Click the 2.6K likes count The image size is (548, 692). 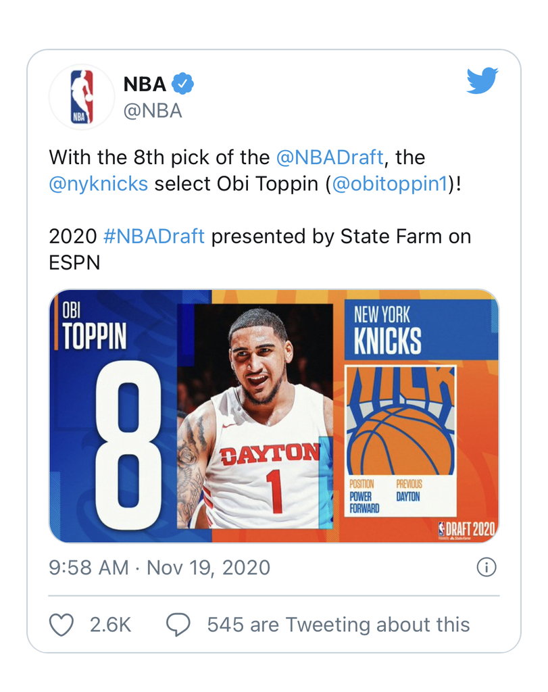click(110, 625)
